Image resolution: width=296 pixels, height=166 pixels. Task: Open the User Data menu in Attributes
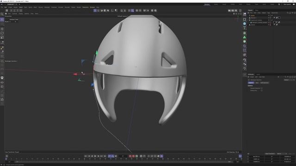point(262,77)
